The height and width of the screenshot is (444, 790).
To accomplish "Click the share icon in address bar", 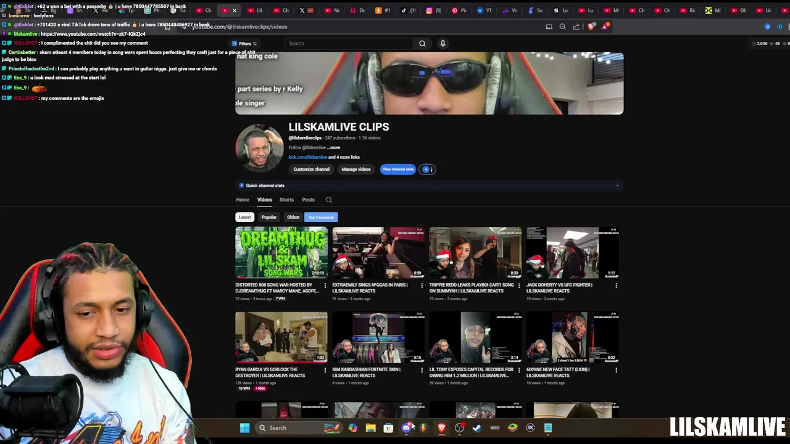I will [576, 27].
